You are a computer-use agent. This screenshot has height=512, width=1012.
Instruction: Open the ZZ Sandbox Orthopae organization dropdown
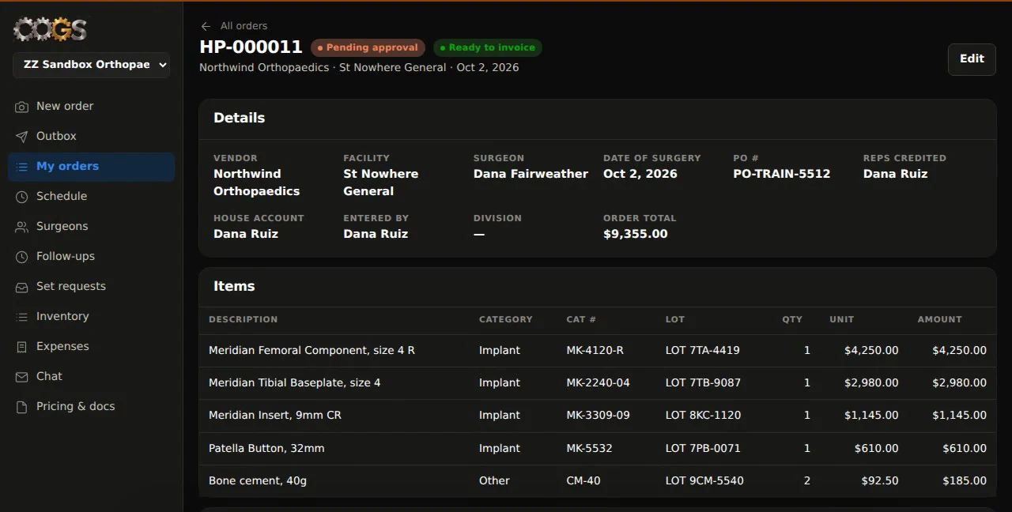(92, 65)
